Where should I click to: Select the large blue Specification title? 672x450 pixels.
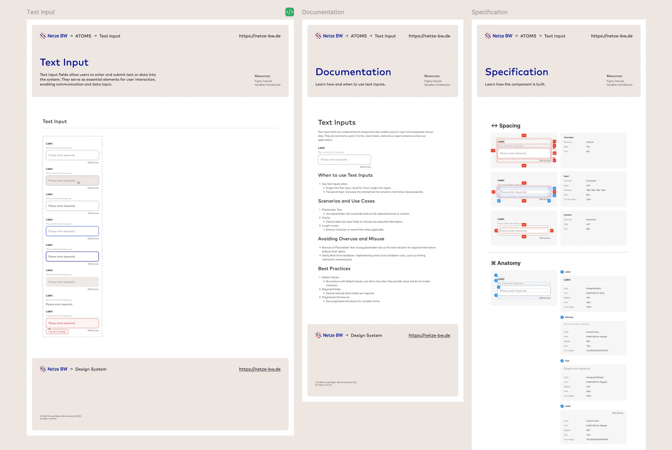pyautogui.click(x=517, y=72)
